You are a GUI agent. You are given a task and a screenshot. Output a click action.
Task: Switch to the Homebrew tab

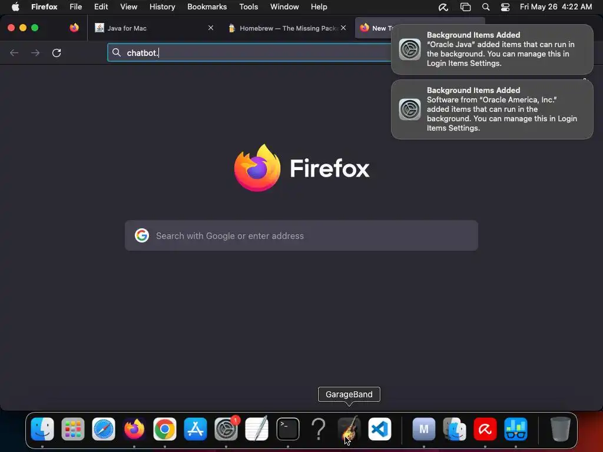287,28
